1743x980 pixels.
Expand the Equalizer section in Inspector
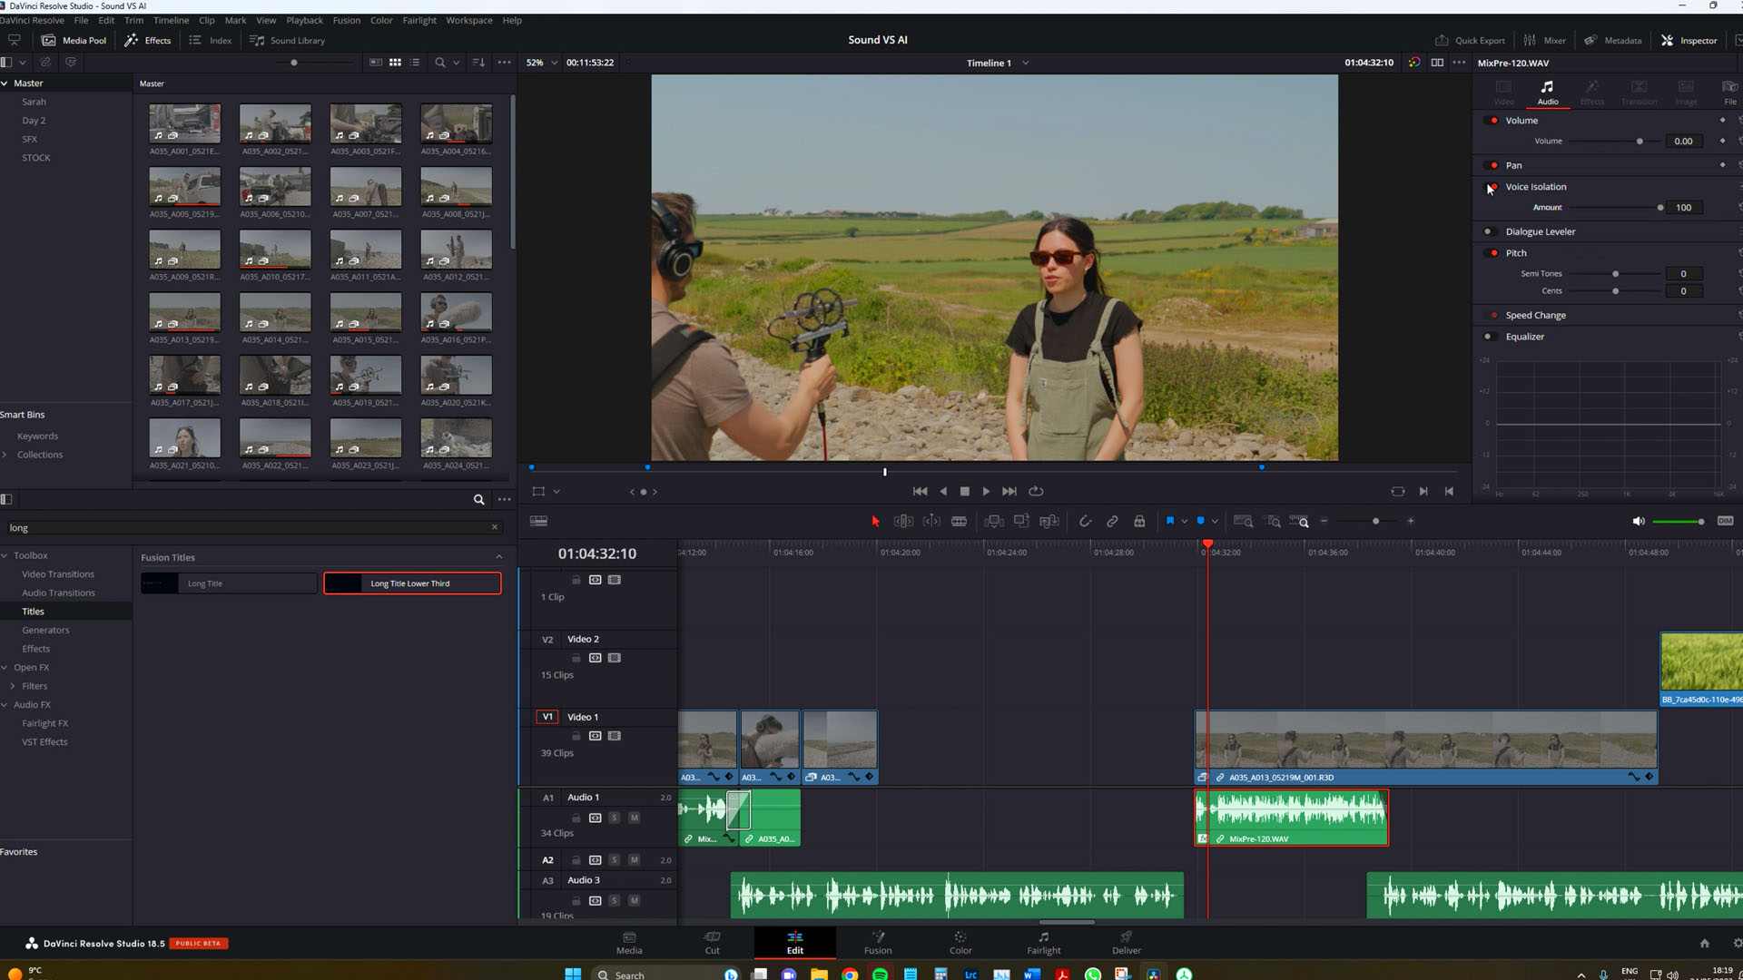(x=1528, y=337)
